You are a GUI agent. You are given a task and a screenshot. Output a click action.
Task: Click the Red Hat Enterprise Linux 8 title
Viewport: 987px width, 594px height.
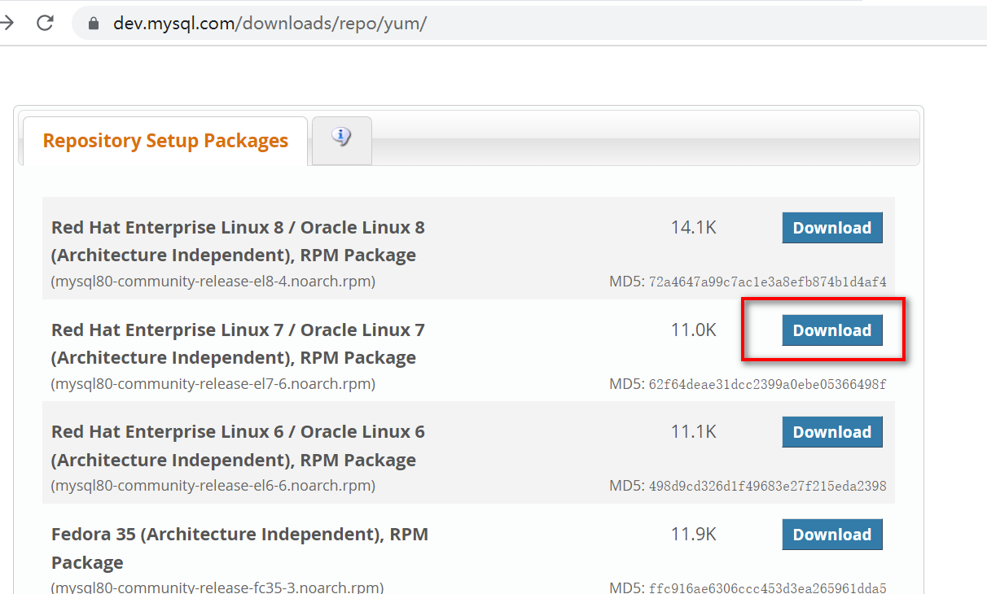tap(238, 241)
